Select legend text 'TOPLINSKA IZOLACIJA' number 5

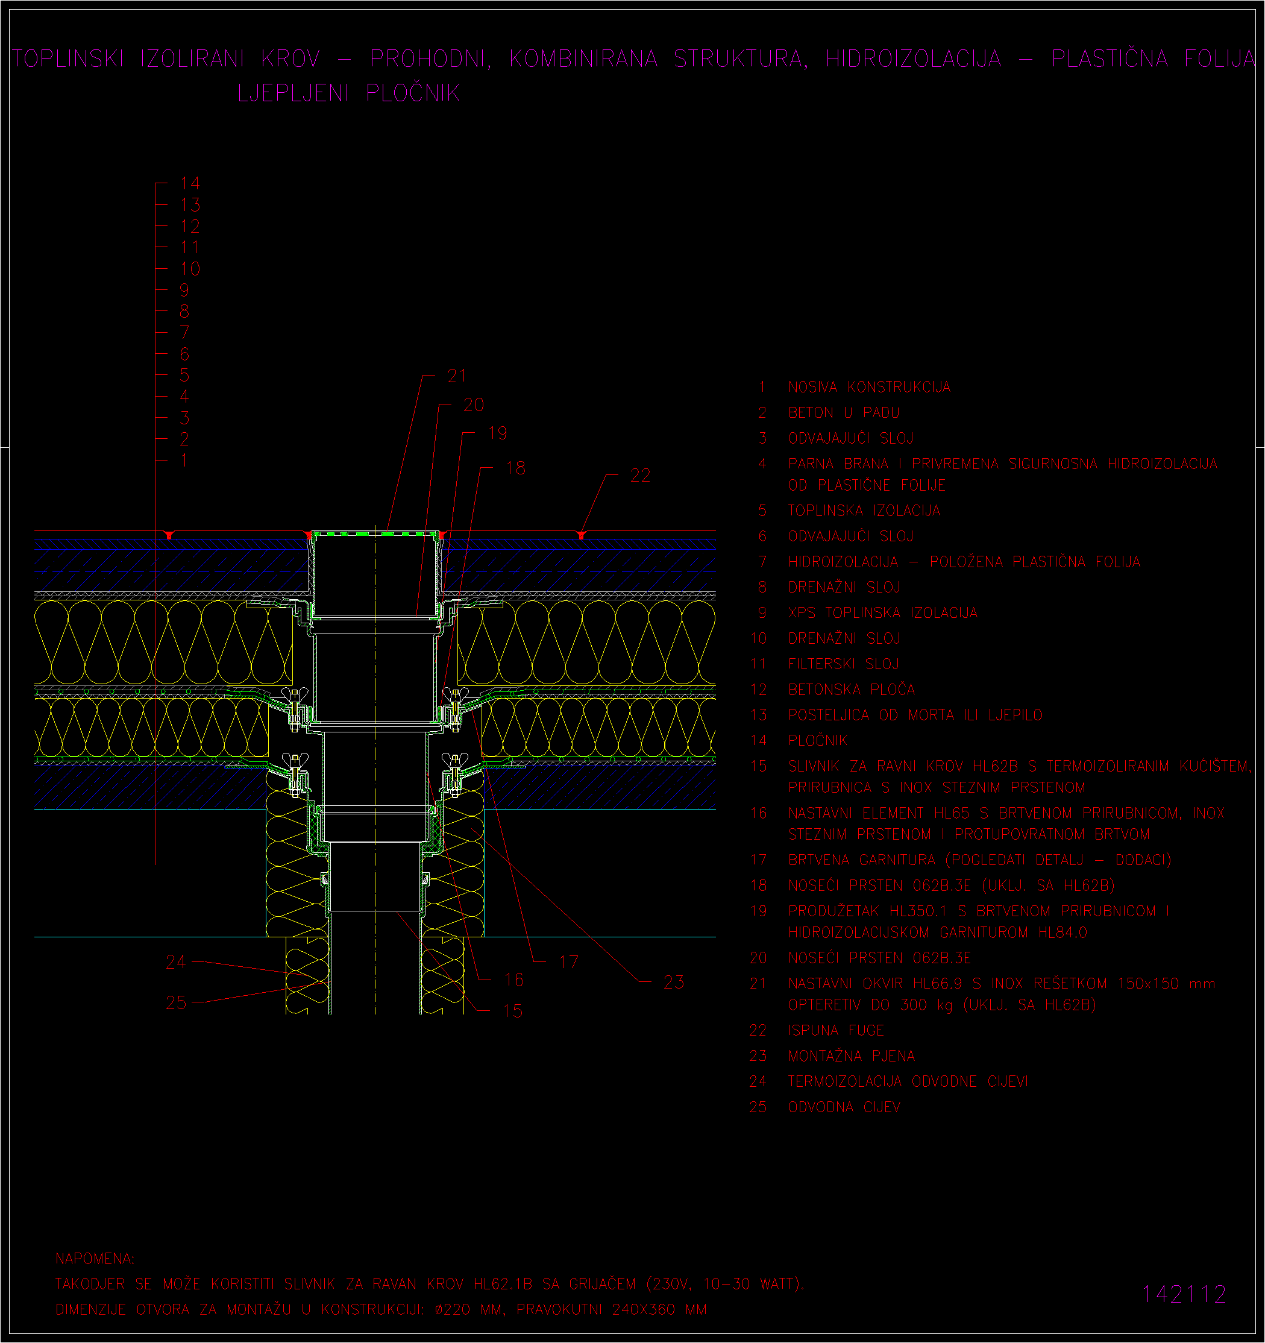coord(864,510)
